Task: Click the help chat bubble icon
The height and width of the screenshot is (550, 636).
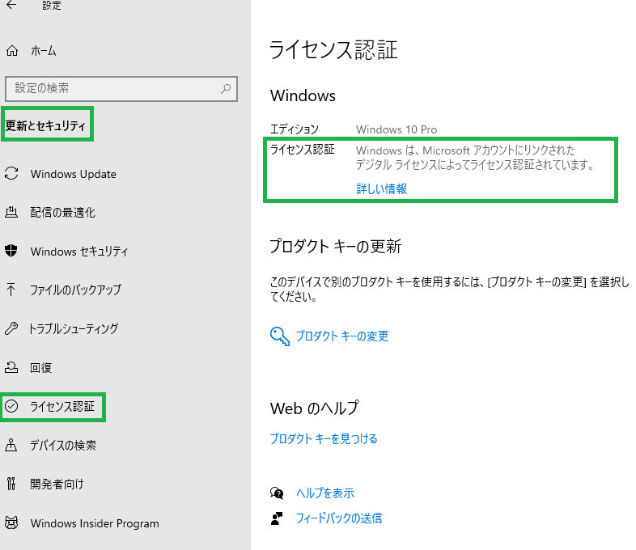Action: 277,493
